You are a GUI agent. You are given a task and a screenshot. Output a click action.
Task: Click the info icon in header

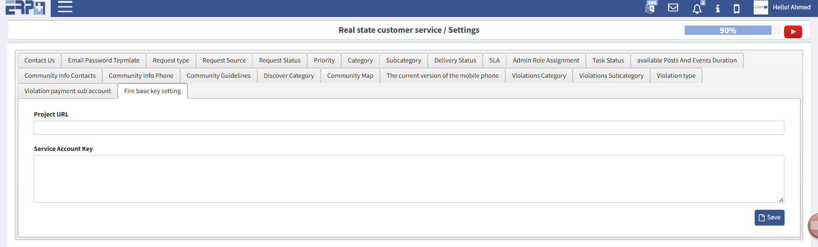[718, 9]
